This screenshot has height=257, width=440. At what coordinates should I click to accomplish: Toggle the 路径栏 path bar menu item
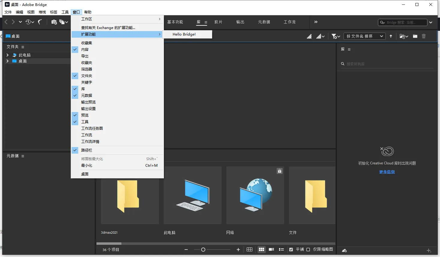pos(87,150)
